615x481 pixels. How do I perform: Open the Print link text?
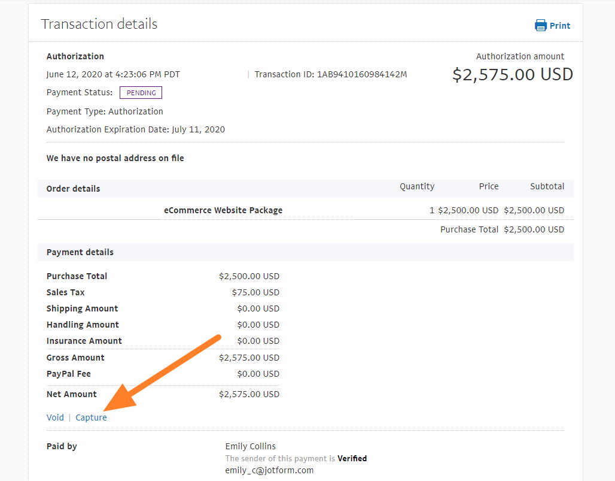tap(560, 26)
